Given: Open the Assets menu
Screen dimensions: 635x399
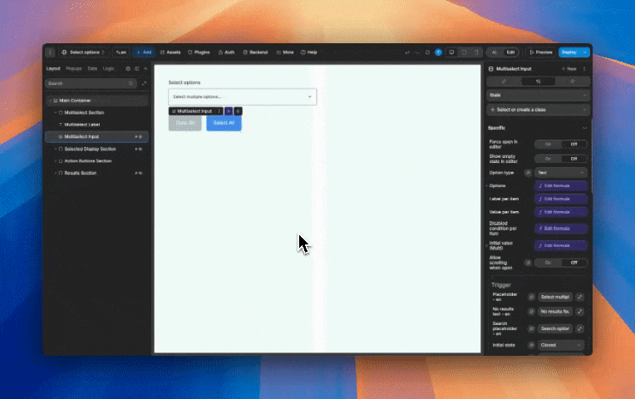Looking at the screenshot, I should coord(170,52).
